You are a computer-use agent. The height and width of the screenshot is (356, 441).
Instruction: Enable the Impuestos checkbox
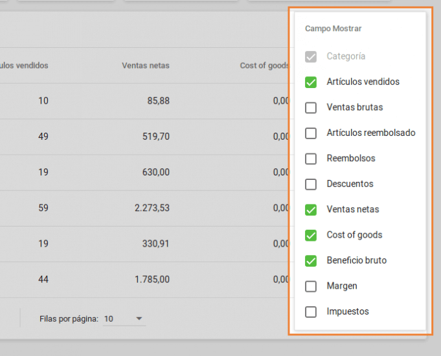311,312
